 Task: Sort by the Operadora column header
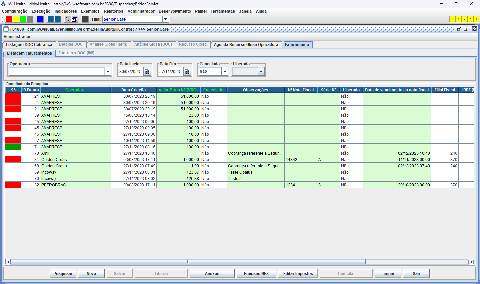[75, 90]
